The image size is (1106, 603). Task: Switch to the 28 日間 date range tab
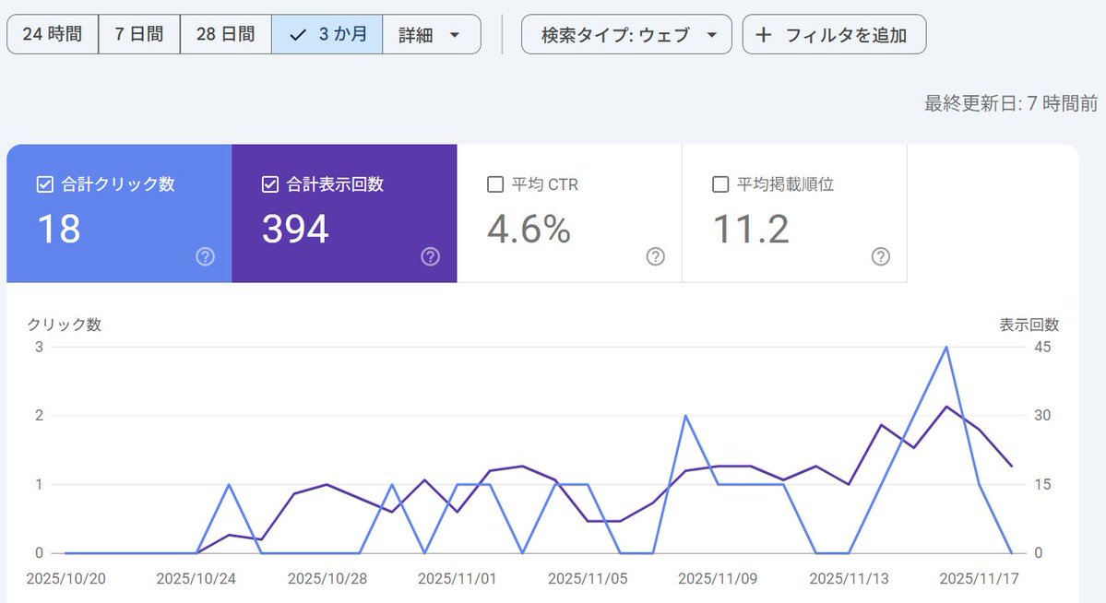[x=225, y=33]
